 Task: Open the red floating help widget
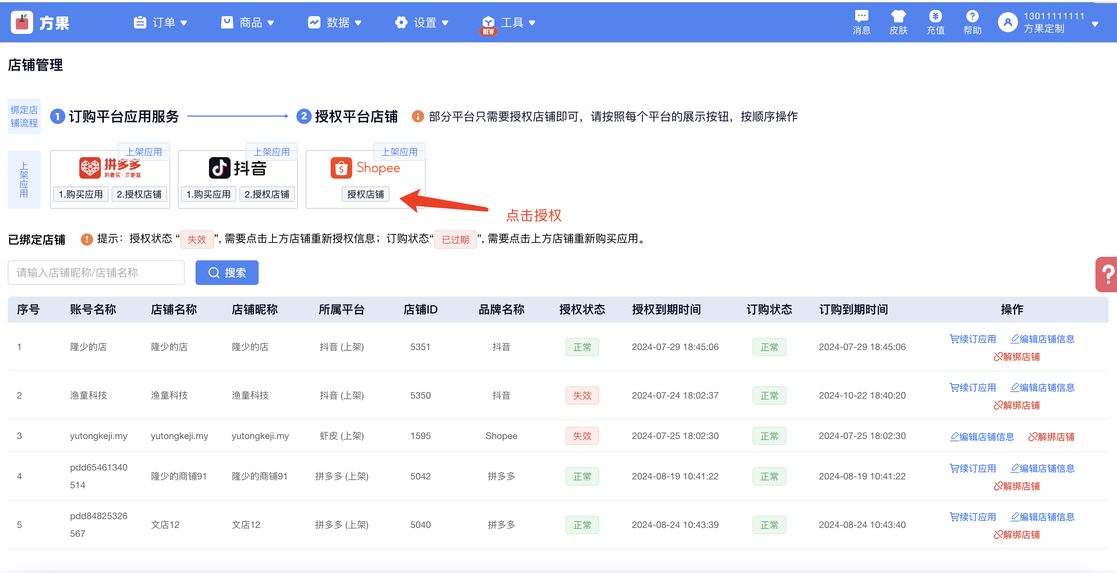tap(1107, 274)
